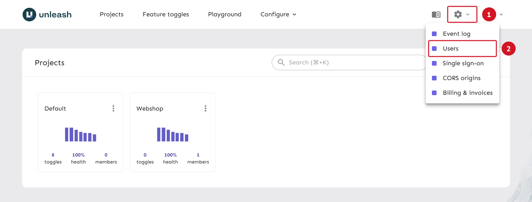Click the search magnifier icon
Viewport: 532px width, 202px height.
281,63
